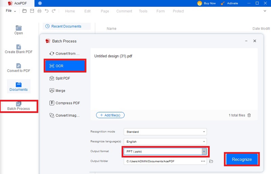Click the undo arrow icon
Screen dimensions: 271x174
[x=47, y=11]
